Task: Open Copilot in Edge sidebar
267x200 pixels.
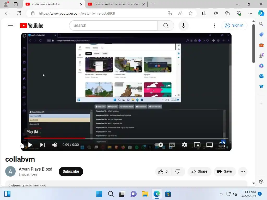Action: click(x=261, y=13)
